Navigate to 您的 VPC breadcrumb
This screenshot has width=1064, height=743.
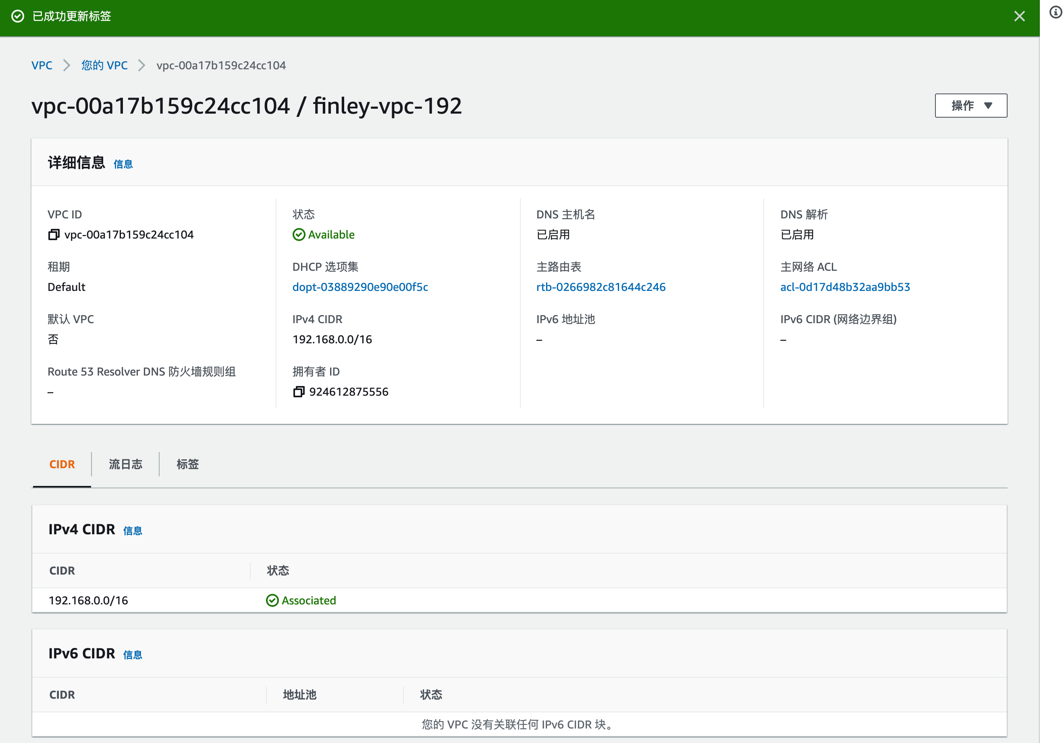click(104, 65)
